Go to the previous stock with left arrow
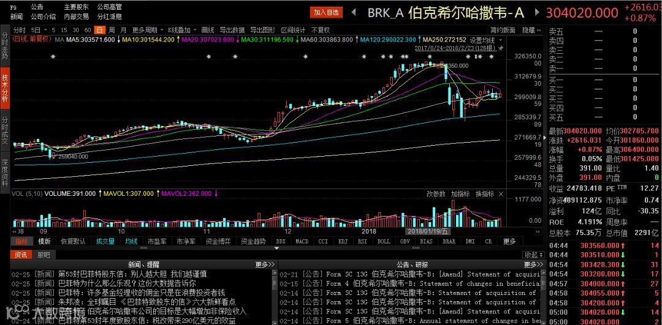662x325 pixels. coord(354,12)
